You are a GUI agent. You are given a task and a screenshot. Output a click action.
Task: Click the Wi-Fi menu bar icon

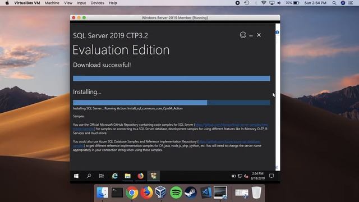click(x=264, y=3)
